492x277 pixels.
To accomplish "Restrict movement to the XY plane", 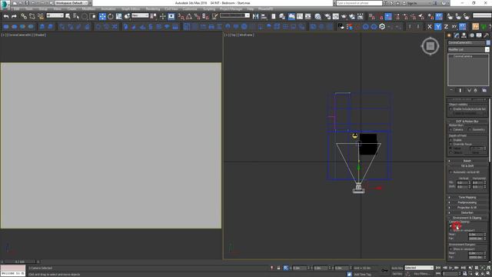I will 454,27.
